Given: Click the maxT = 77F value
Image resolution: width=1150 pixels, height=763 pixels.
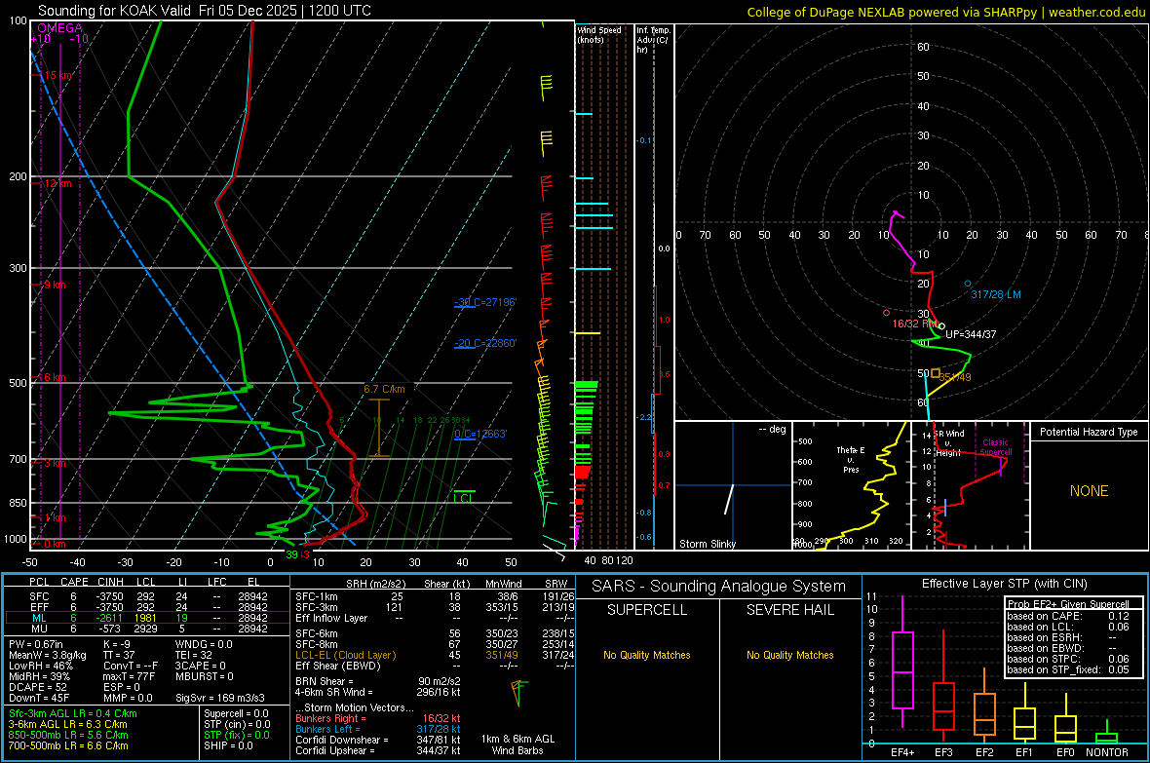Looking at the screenshot, I should pyautogui.click(x=129, y=676).
